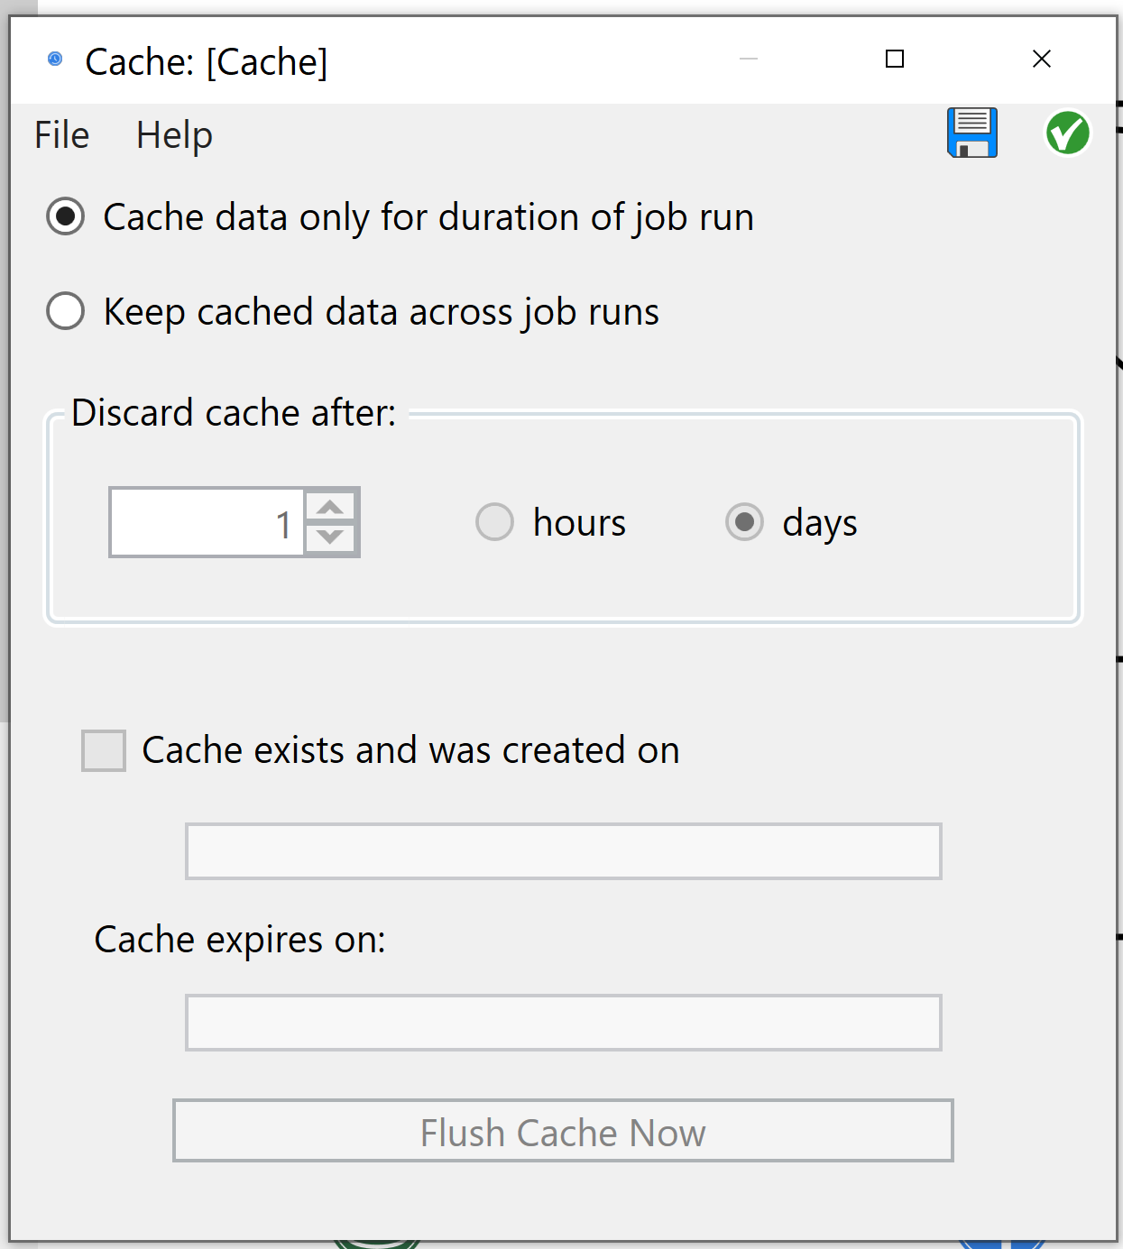Select keep cached data across job runs
Image resolution: width=1123 pixels, height=1249 pixels.
click(64, 310)
